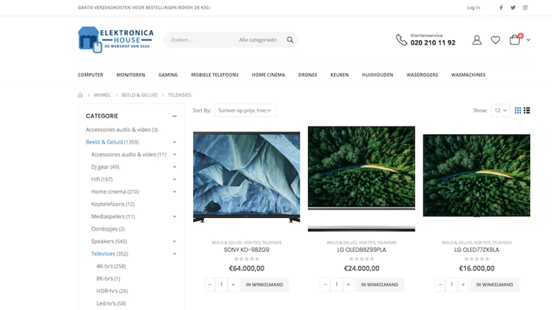Open the shopping cart icon

(515, 40)
